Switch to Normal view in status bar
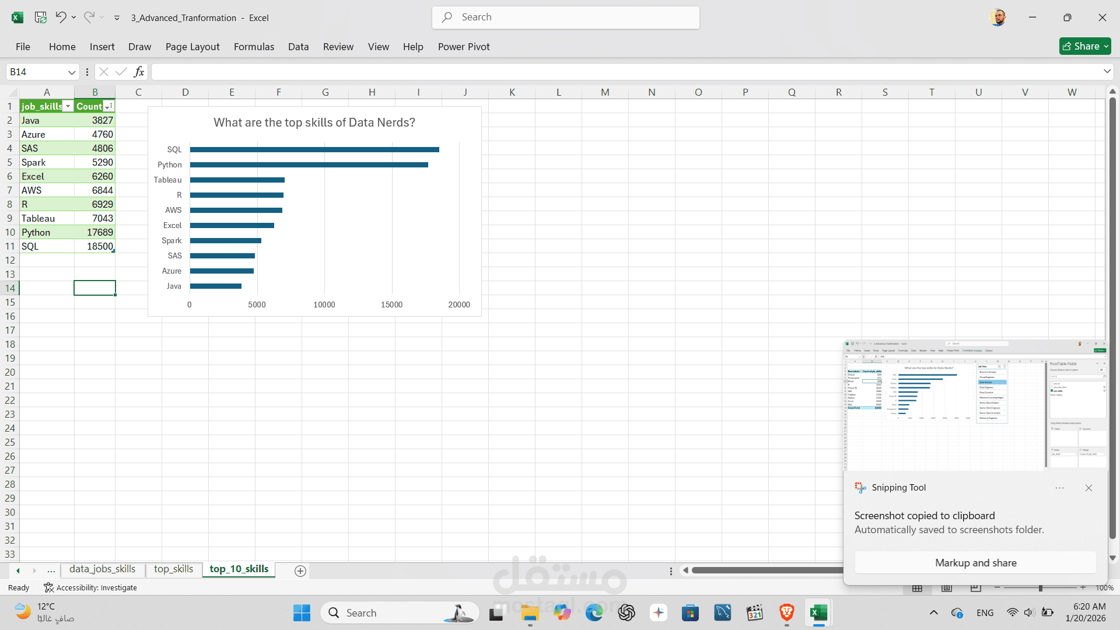Image resolution: width=1120 pixels, height=630 pixels. point(917,588)
